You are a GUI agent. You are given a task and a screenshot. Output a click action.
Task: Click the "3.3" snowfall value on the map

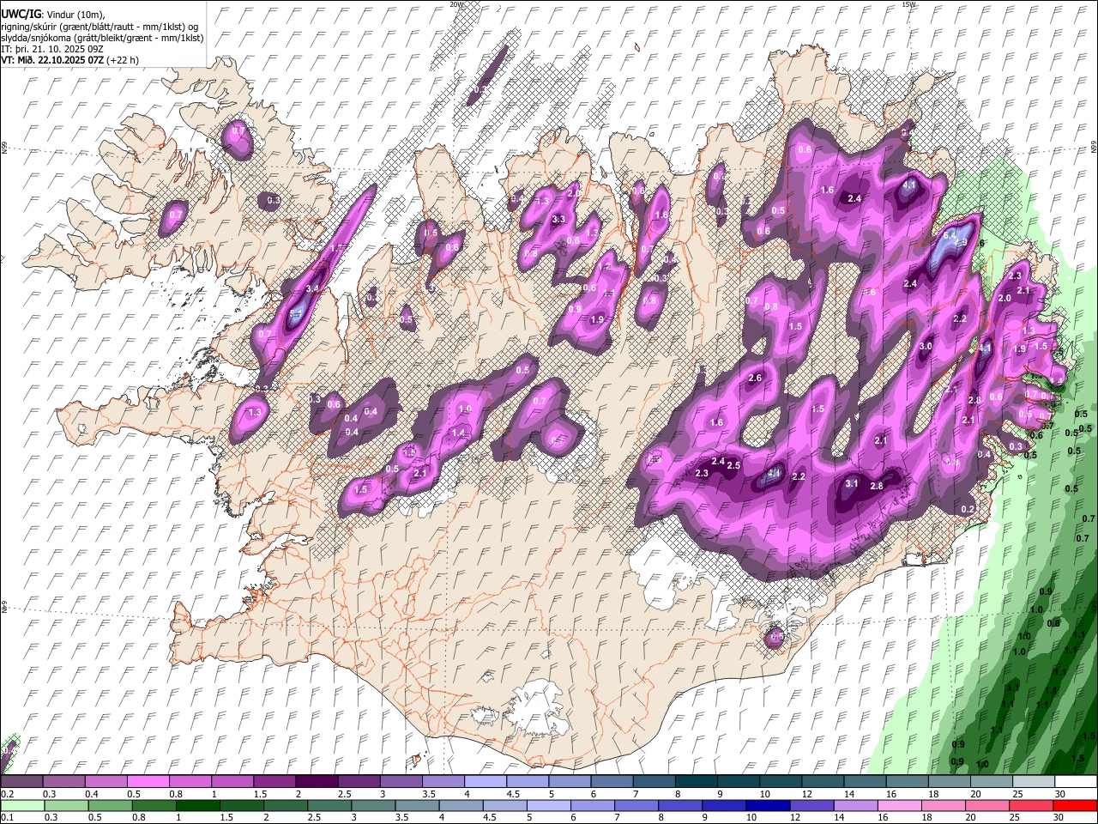(x=558, y=220)
